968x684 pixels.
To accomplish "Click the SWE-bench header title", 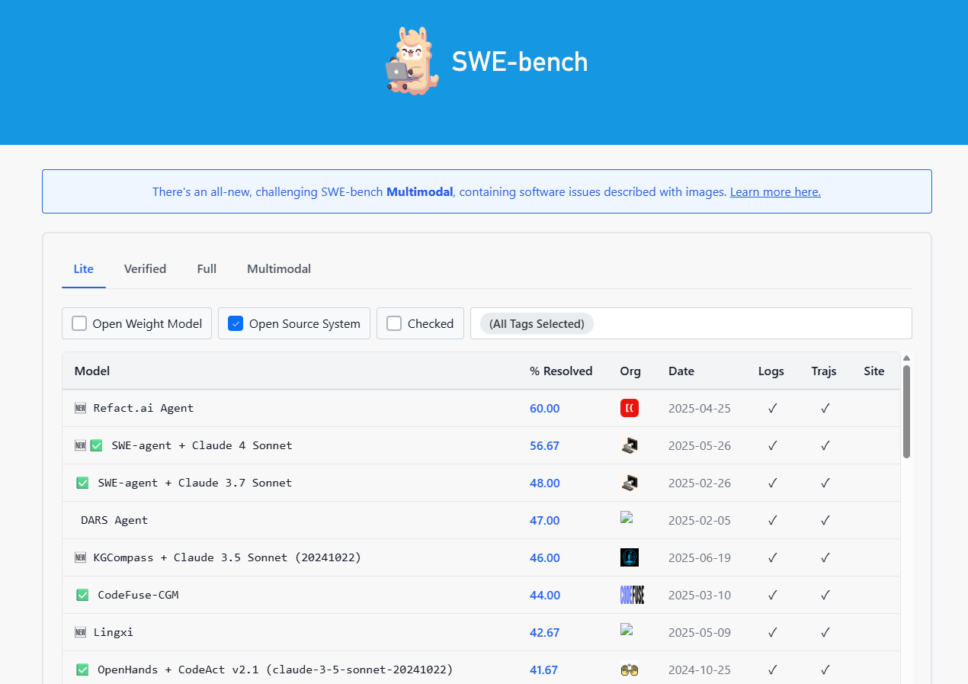I will (x=520, y=62).
